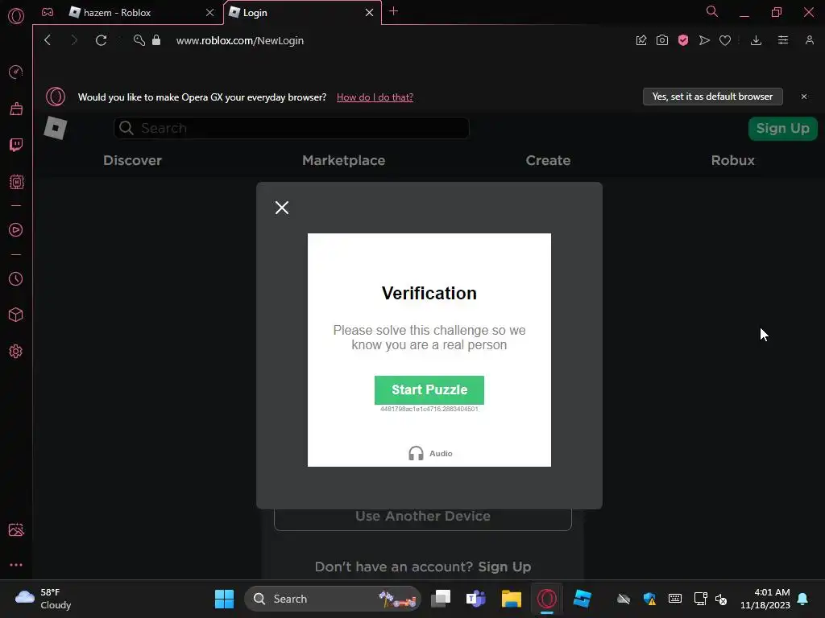Viewport: 825px width, 618px height.
Task: Click the Windows Security tray icon
Action: click(x=650, y=599)
